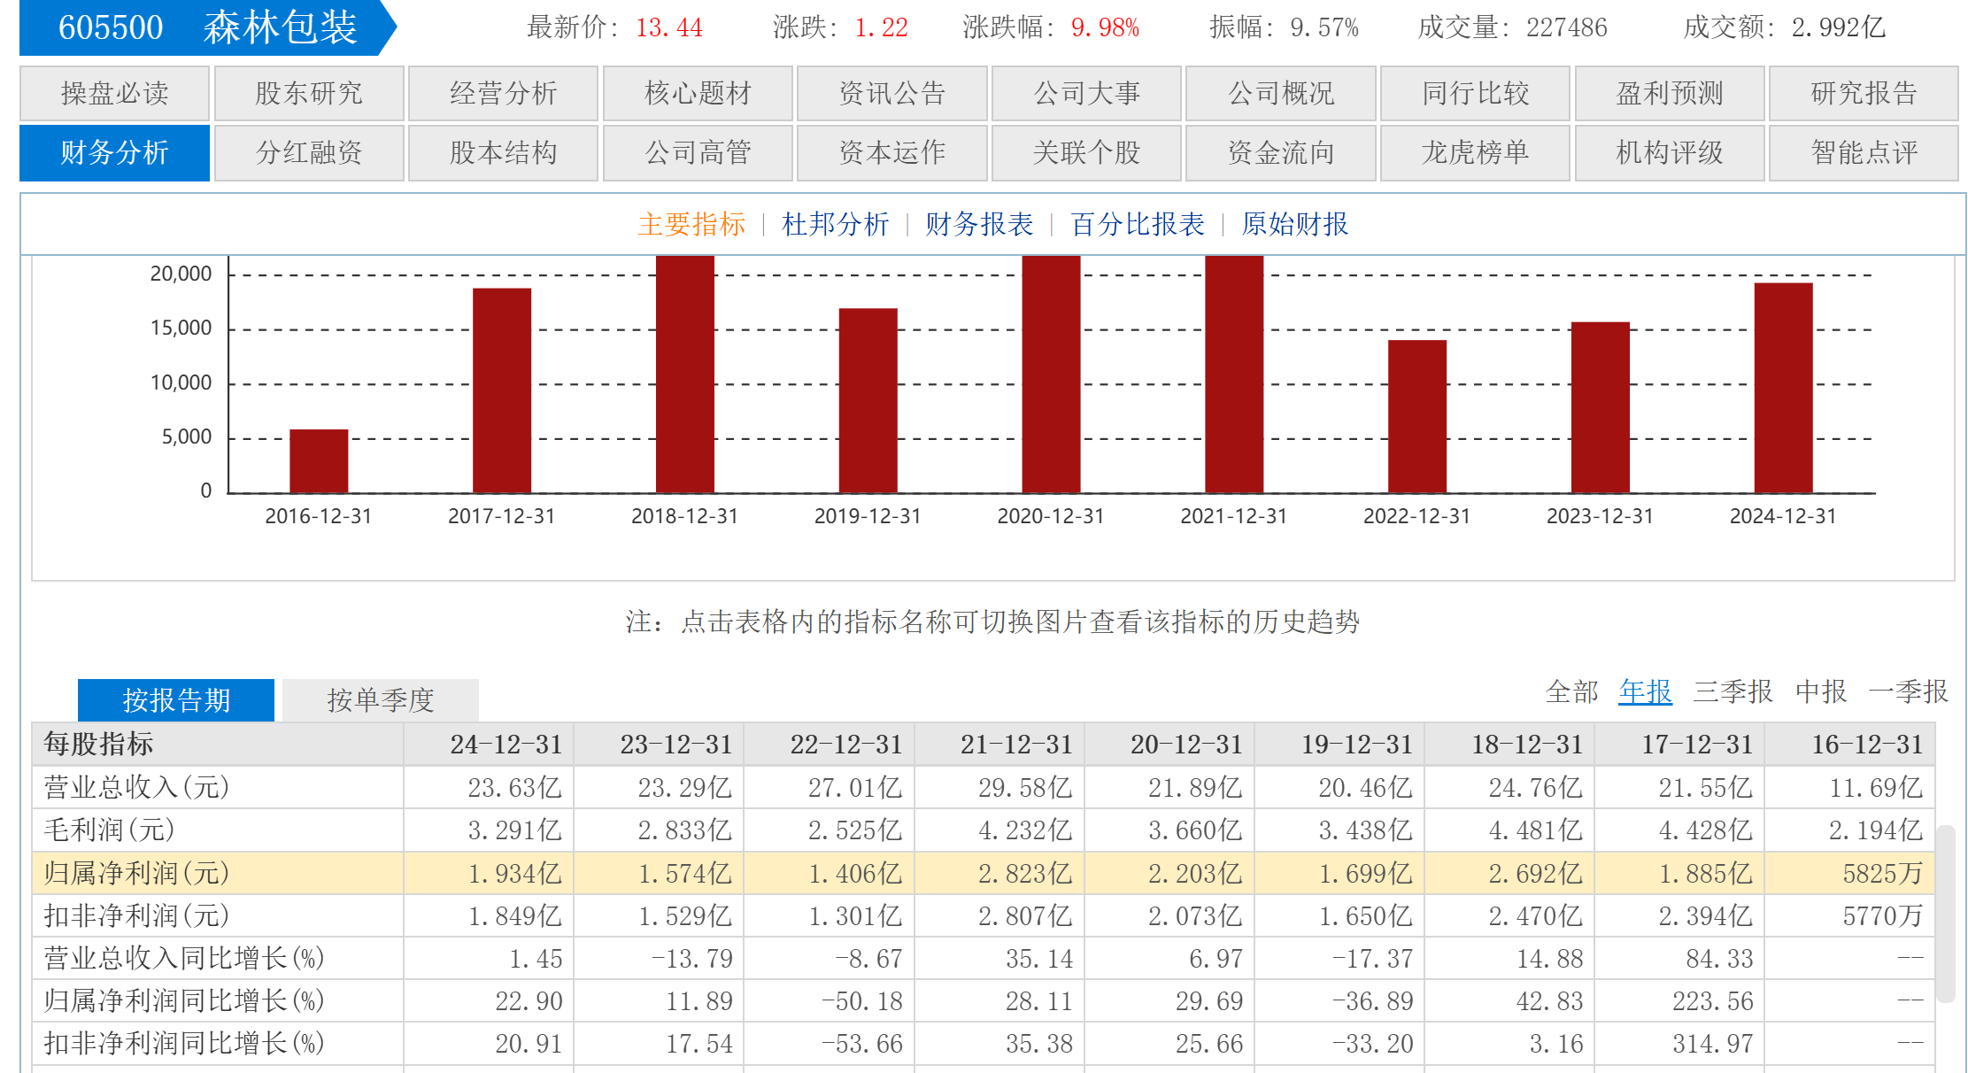Open the 研究报告 tab
The width and height of the screenshot is (1968, 1073).
pyautogui.click(x=1864, y=93)
